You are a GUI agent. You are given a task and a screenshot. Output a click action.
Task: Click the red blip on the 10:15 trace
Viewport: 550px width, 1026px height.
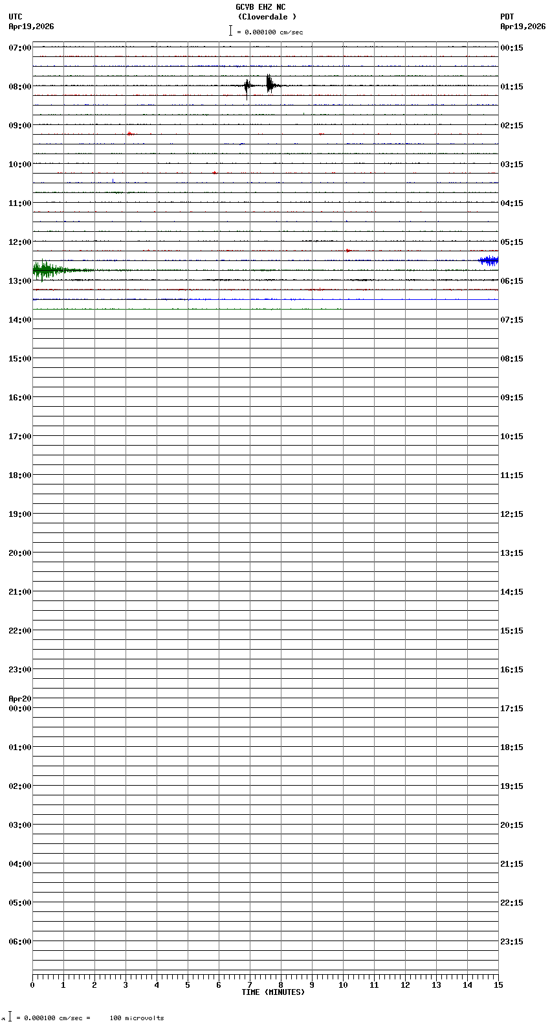coord(215,173)
